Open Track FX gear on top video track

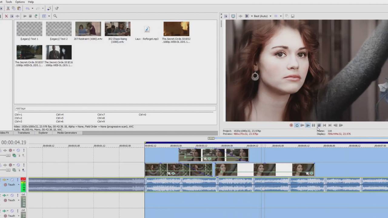(x=10, y=150)
